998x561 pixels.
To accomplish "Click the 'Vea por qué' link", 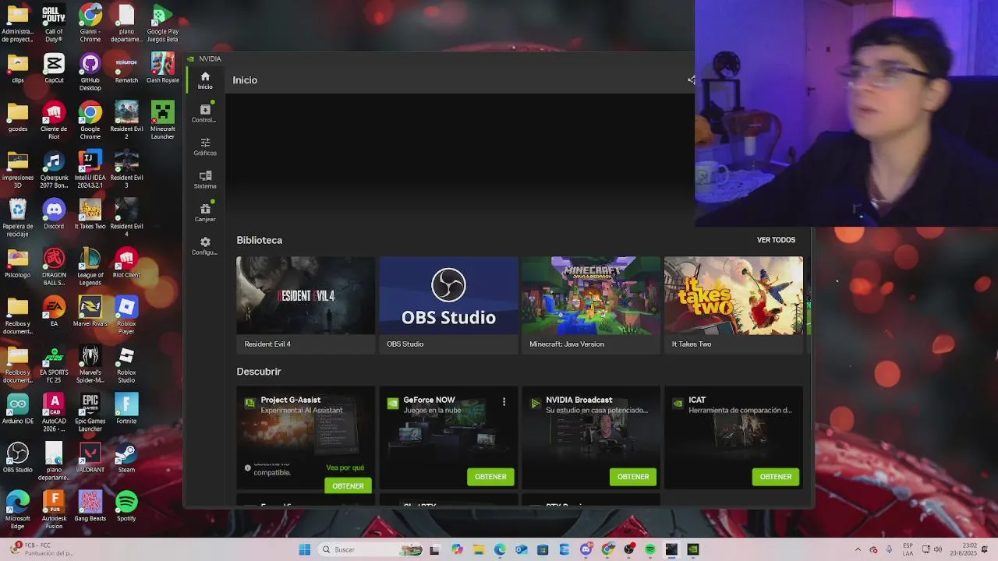I will (345, 467).
